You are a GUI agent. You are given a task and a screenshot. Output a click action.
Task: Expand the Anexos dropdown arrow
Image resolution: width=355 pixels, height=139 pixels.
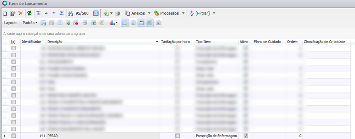[149, 13]
